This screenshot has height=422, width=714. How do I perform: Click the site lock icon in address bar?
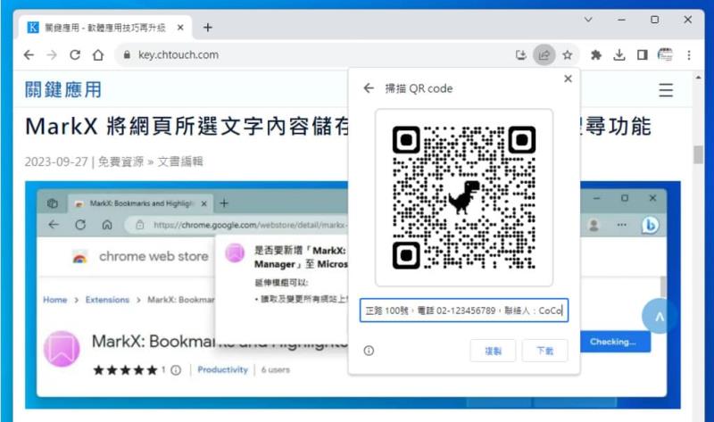tap(127, 55)
